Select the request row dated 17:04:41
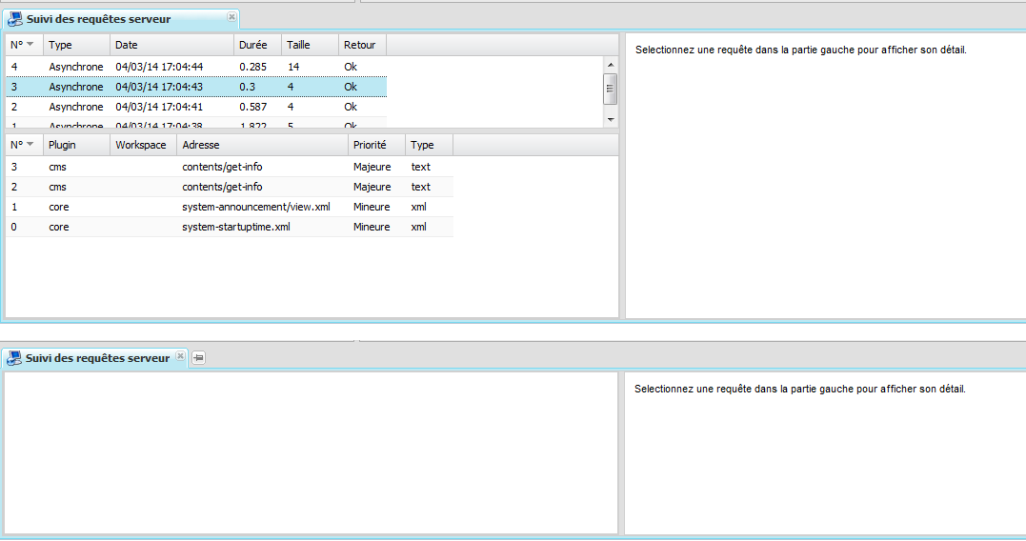The width and height of the screenshot is (1026, 541). [x=195, y=107]
